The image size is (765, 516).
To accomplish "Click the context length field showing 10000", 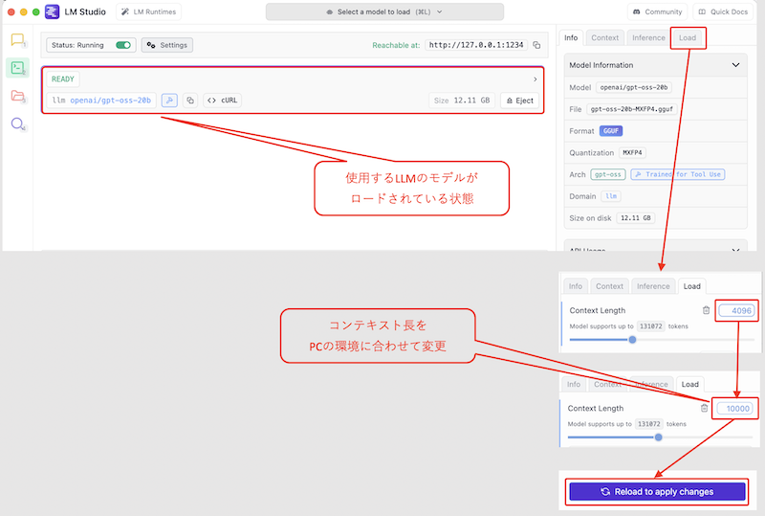I will click(734, 409).
